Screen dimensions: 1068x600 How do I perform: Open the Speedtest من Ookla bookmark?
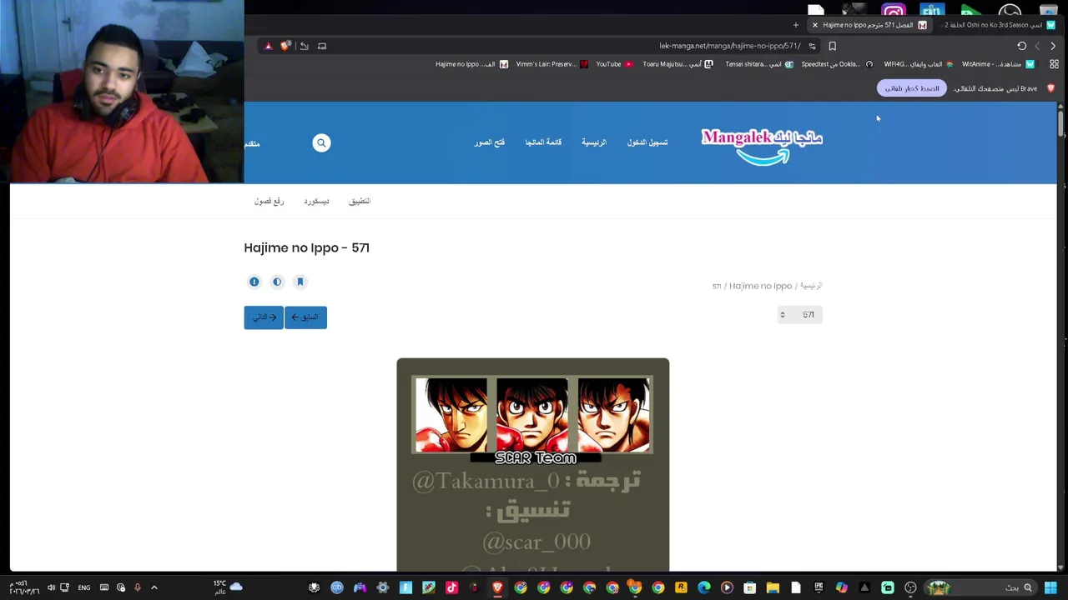point(837,64)
